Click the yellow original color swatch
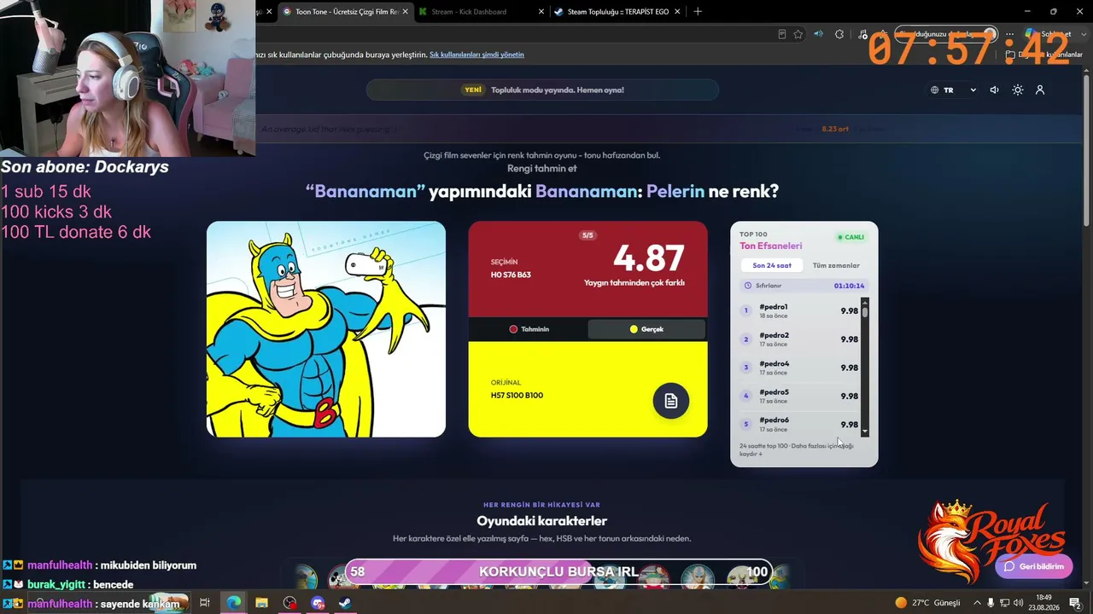 point(587,389)
